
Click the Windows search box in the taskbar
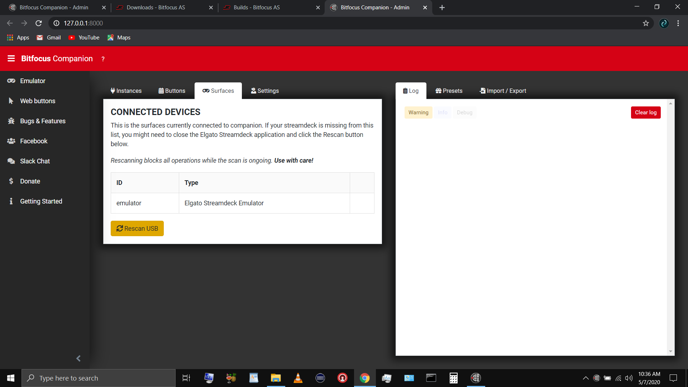click(99, 378)
